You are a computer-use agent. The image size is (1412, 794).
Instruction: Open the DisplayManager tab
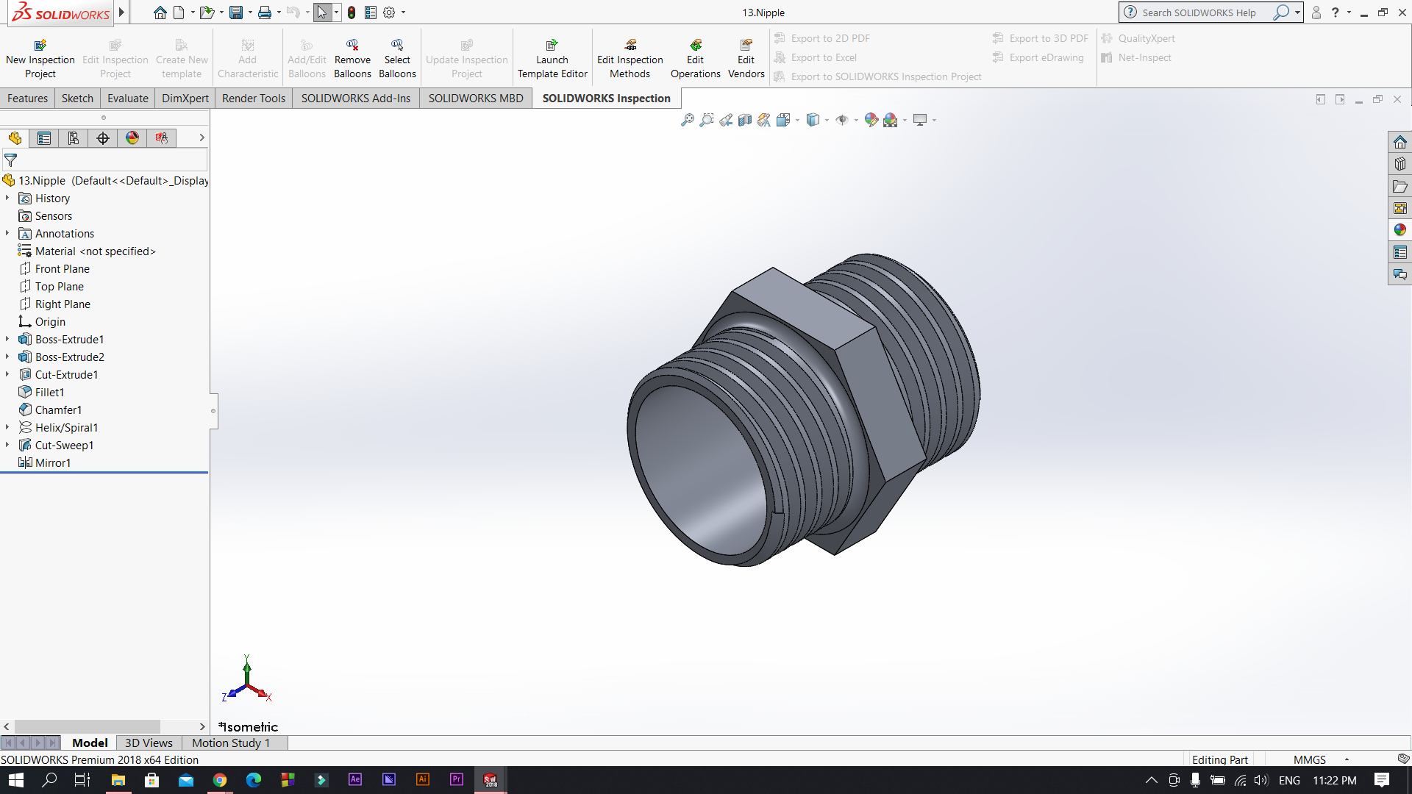132,138
